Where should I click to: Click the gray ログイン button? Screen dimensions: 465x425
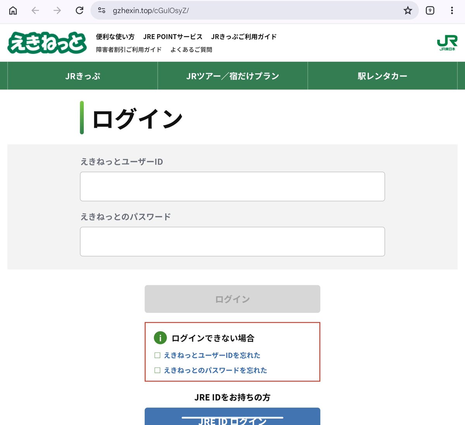pyautogui.click(x=232, y=299)
